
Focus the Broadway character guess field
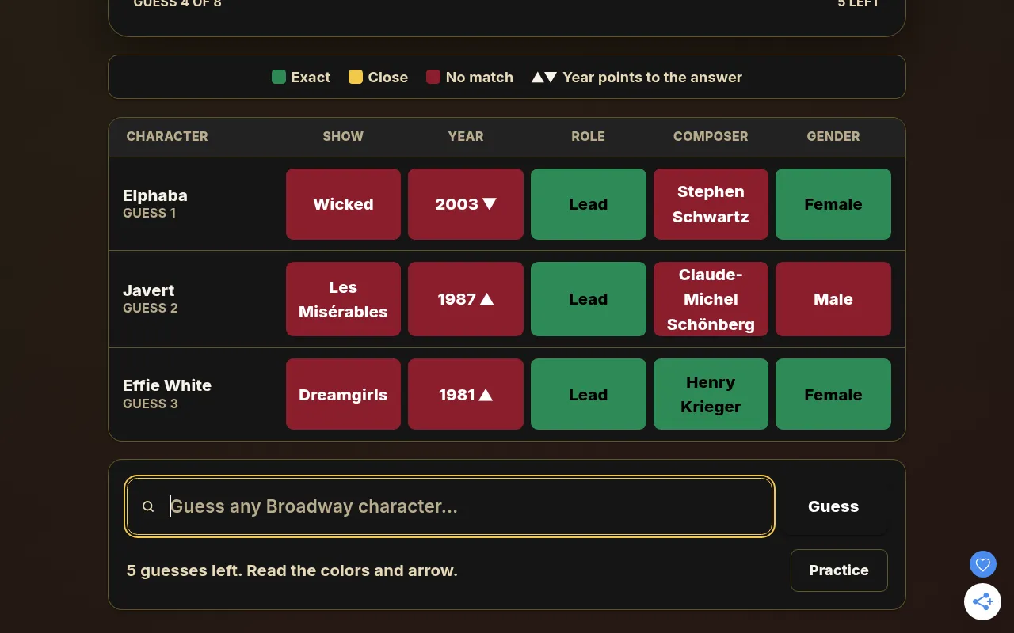pyautogui.click(x=449, y=506)
